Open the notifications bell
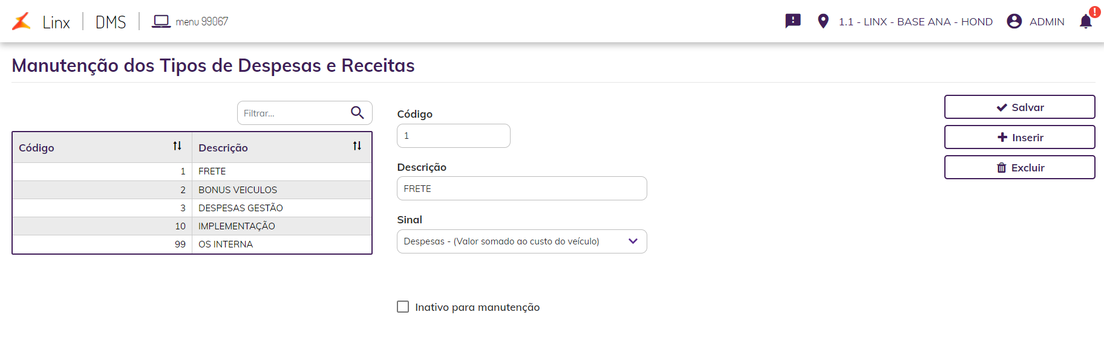1104x341 pixels. pos(1086,22)
